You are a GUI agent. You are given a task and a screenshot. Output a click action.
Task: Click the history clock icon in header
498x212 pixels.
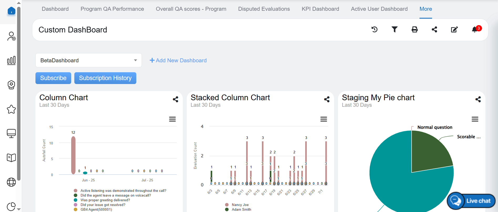tap(374, 30)
